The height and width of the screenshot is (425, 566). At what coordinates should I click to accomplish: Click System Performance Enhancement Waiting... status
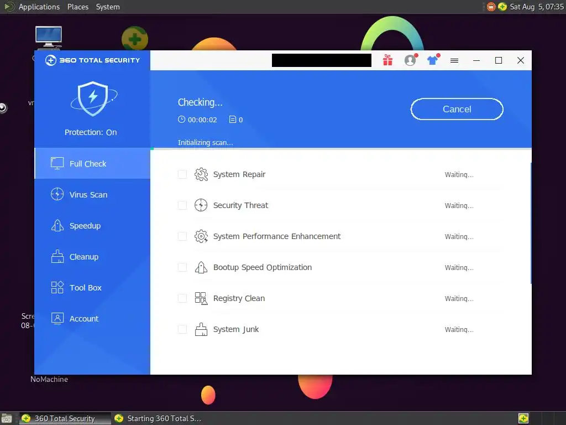tap(459, 237)
